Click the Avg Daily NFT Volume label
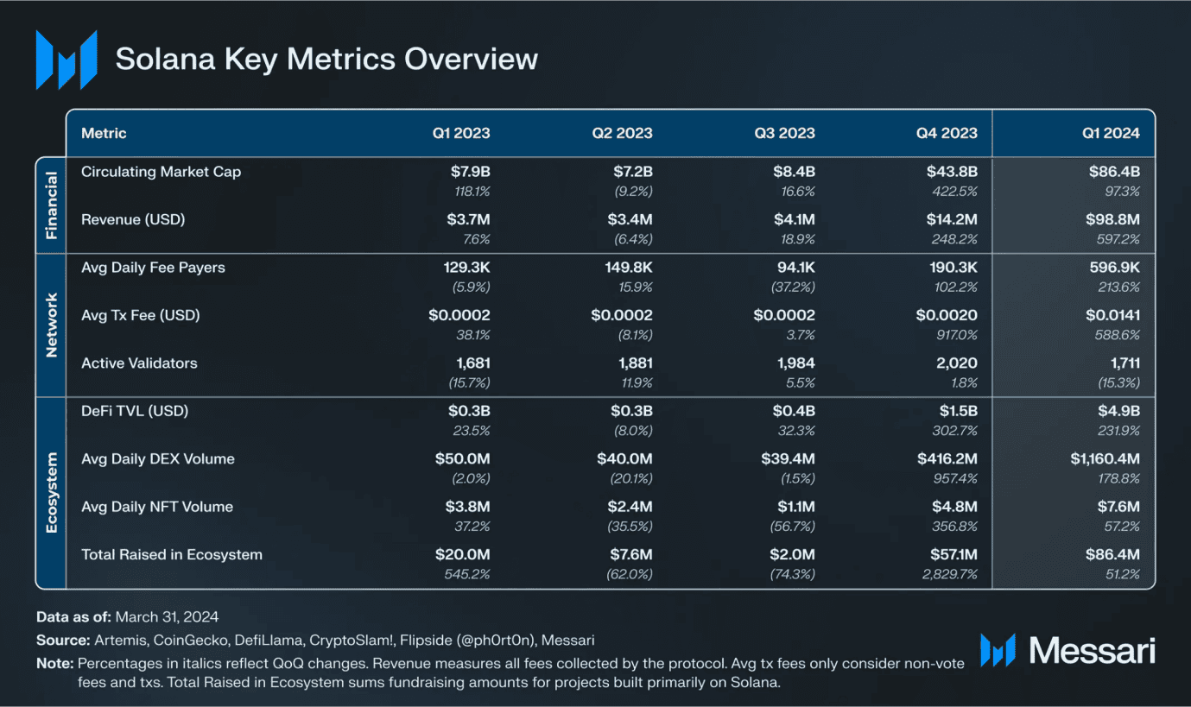 [x=157, y=507]
